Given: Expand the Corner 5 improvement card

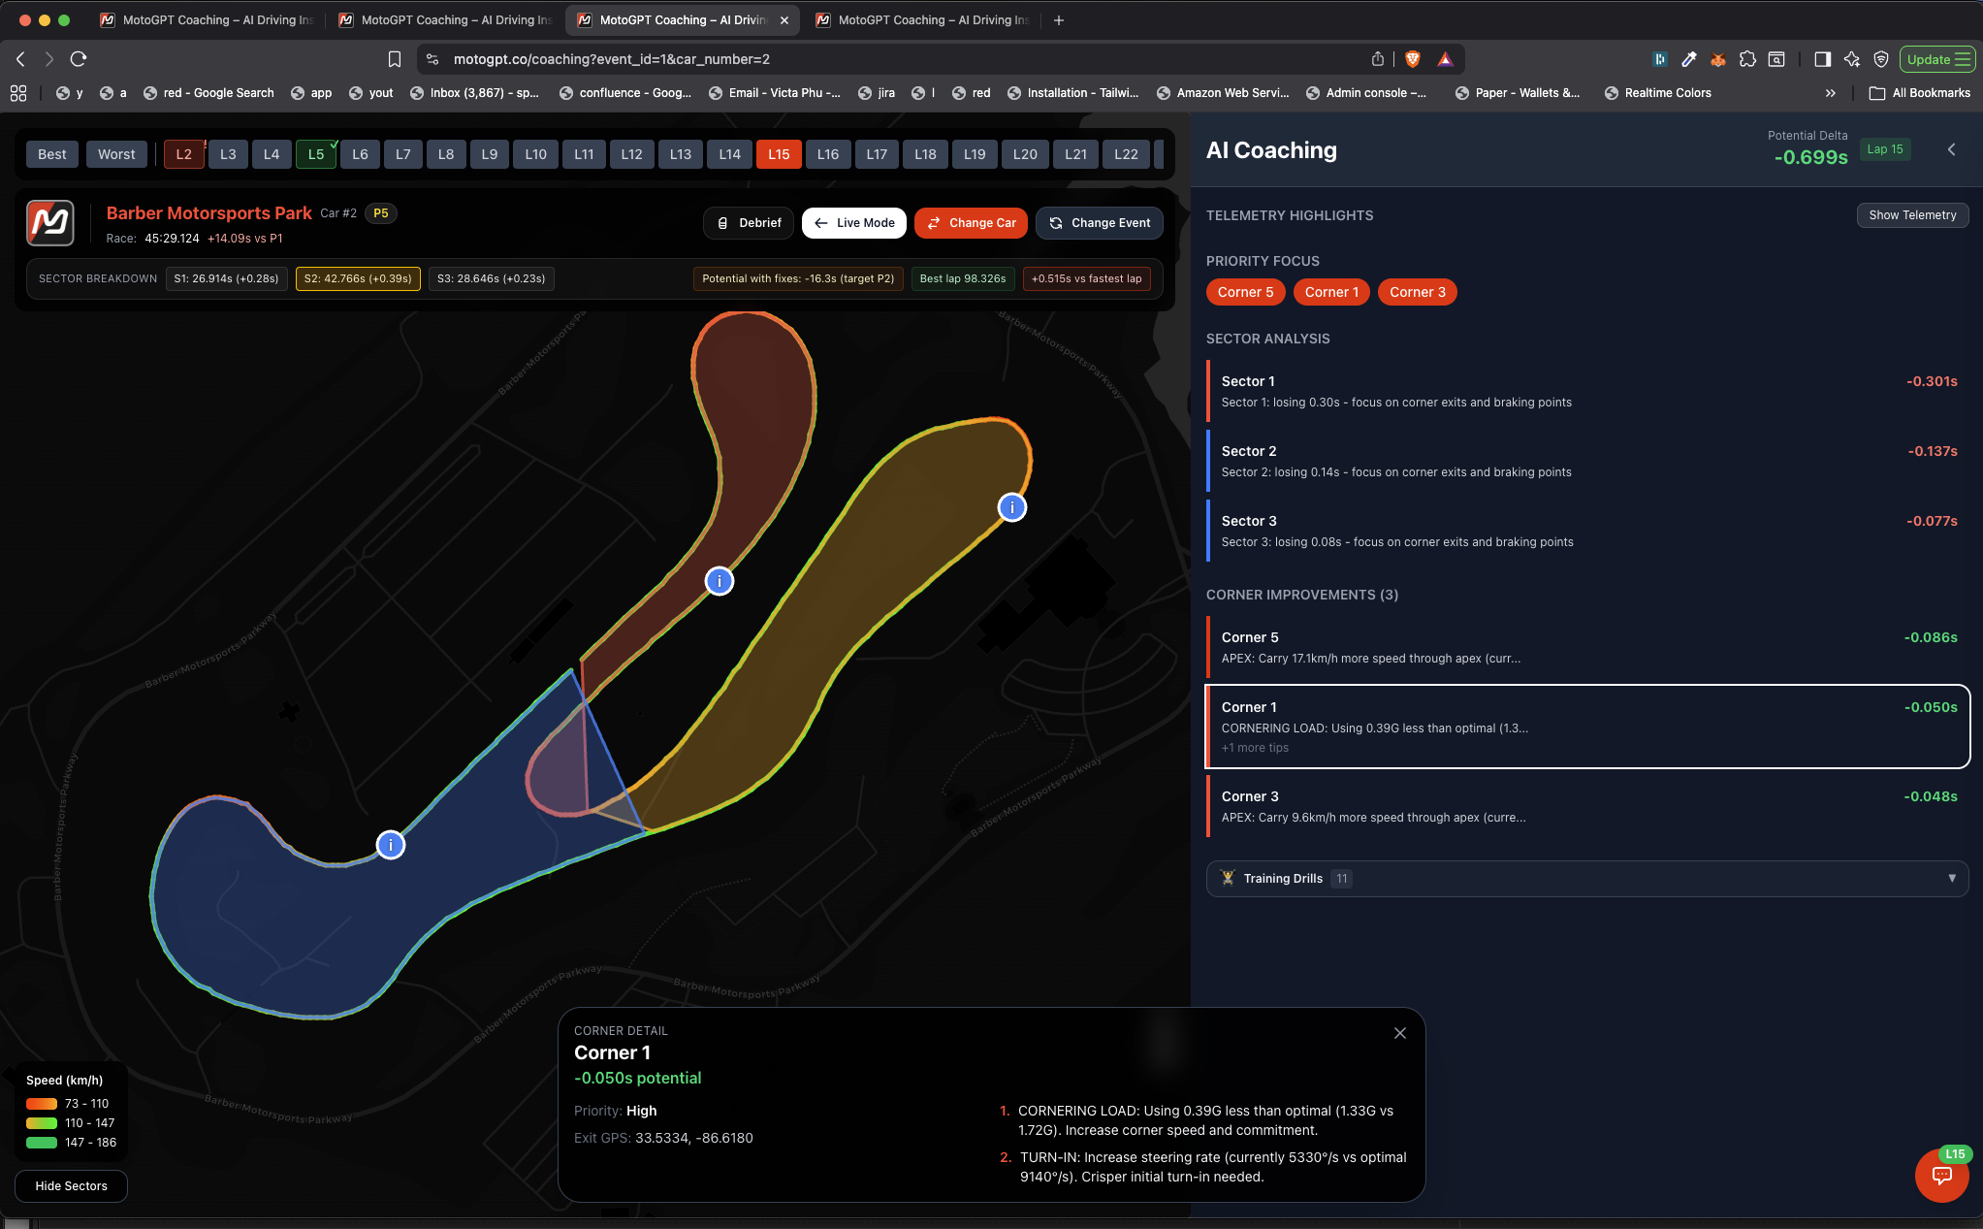Looking at the screenshot, I should point(1586,647).
